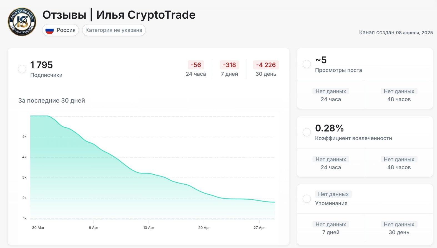The image size is (437, 248).
Task: Open the Россия country tag
Action: (61, 30)
